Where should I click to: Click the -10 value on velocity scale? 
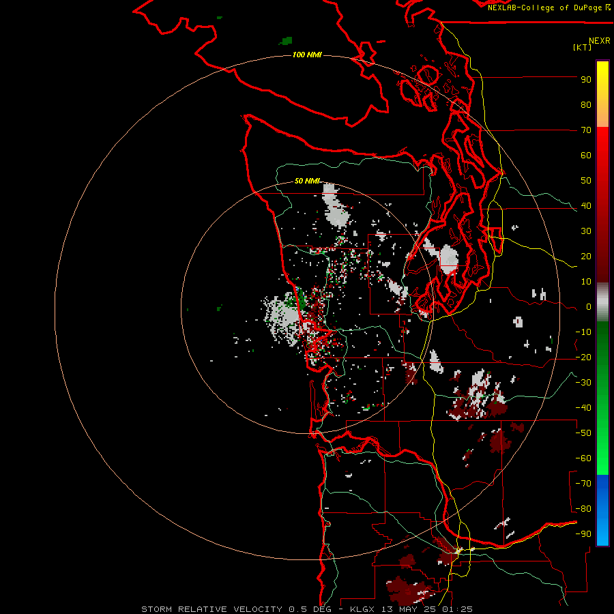[x=583, y=332]
